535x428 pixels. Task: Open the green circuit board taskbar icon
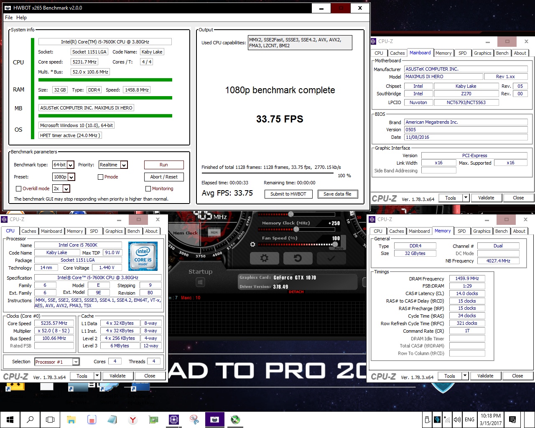153,420
